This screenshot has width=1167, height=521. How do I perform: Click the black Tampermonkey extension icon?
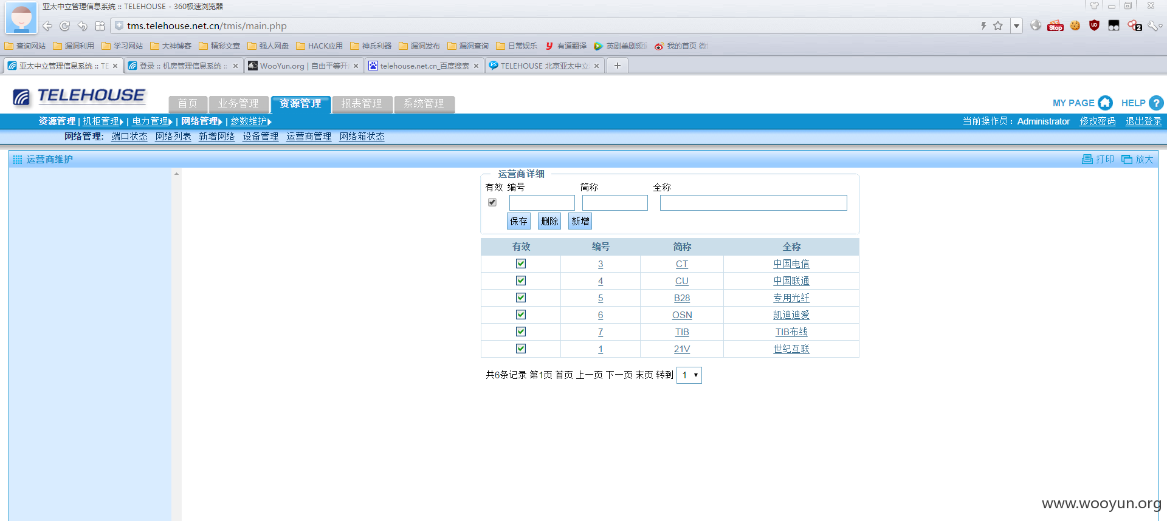[x=1114, y=25]
